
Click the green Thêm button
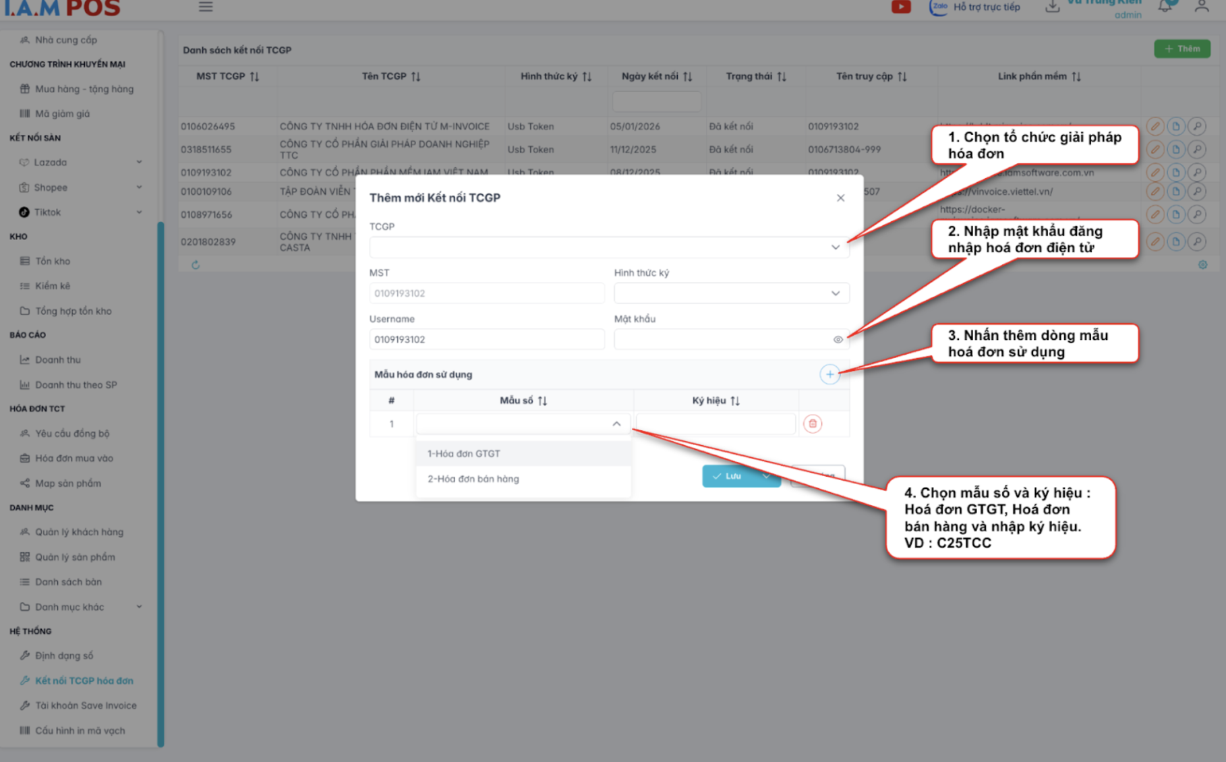(1181, 49)
